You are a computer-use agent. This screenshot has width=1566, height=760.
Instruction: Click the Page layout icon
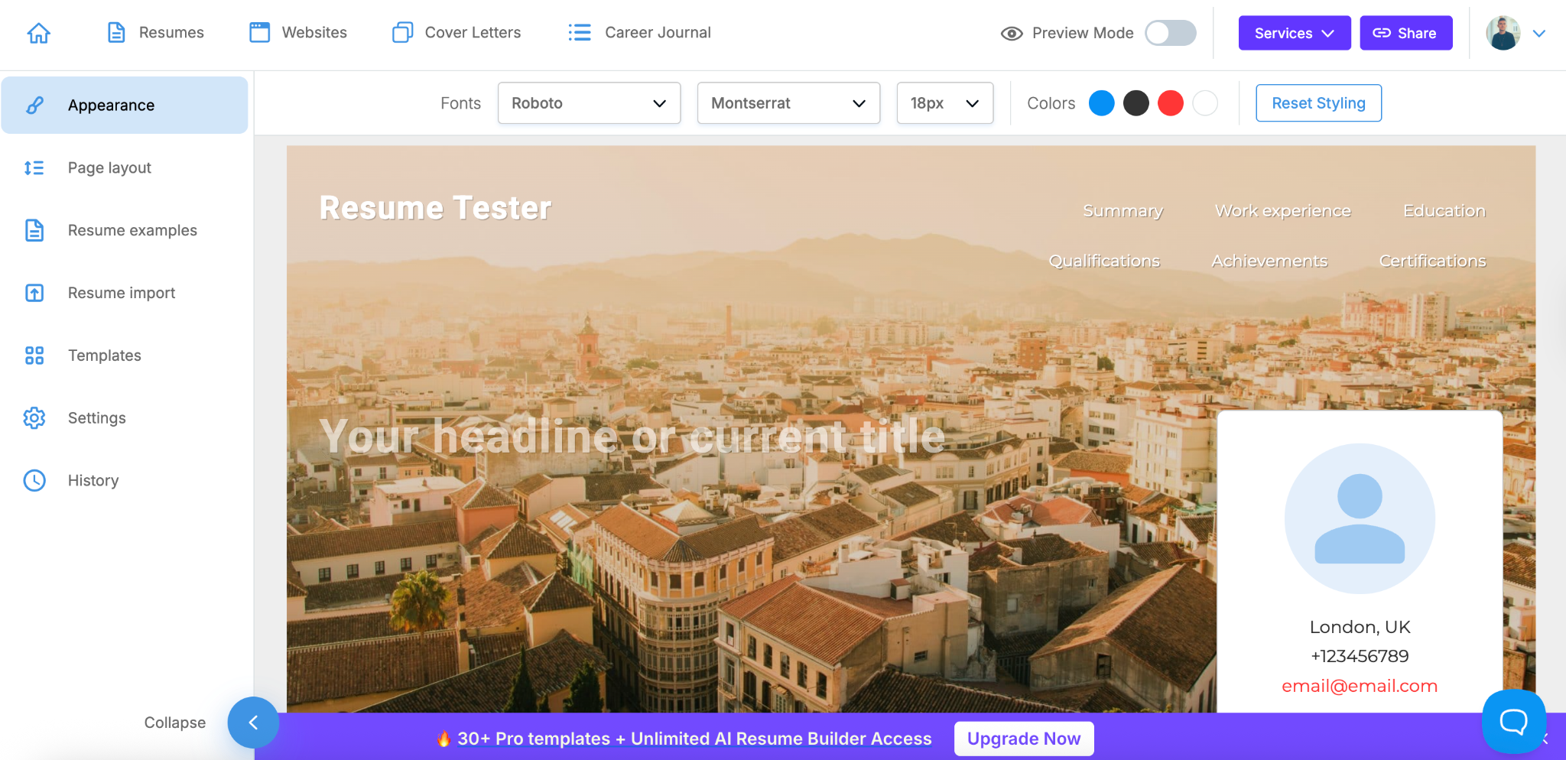pos(34,168)
